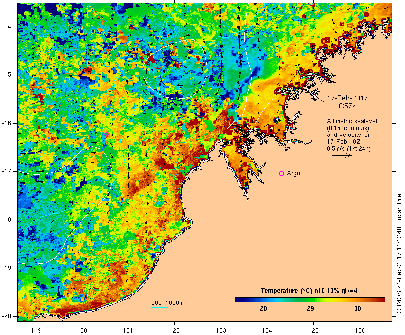Click the '124' longitude axis label
The height and width of the screenshot is (335, 405).
pos(267,330)
